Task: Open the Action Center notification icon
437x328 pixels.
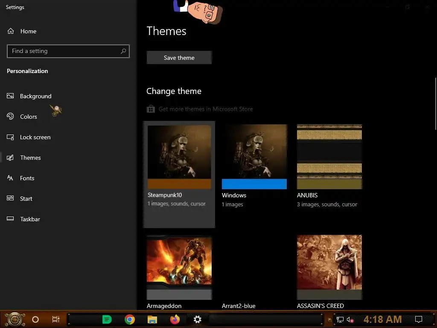Action: click(x=418, y=319)
